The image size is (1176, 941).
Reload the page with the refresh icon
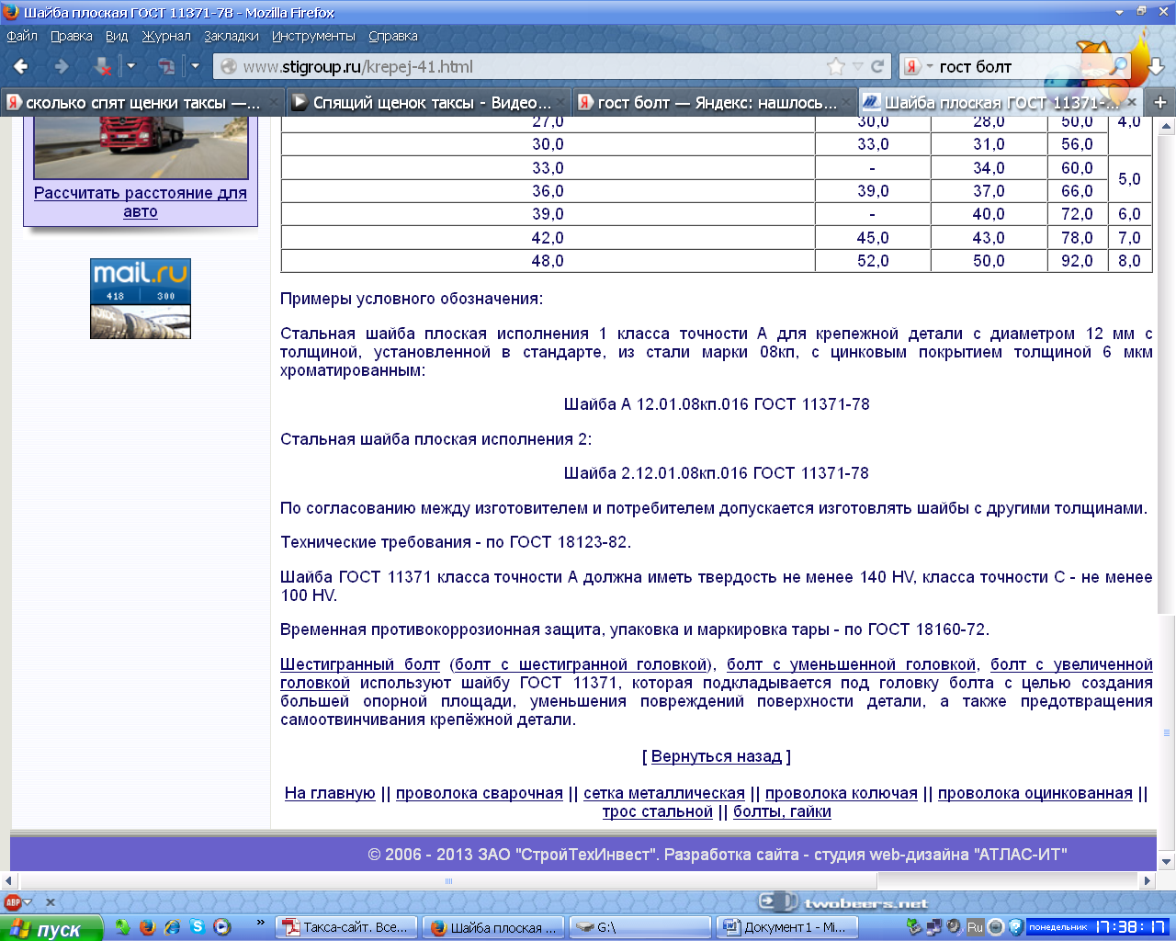coord(877,66)
